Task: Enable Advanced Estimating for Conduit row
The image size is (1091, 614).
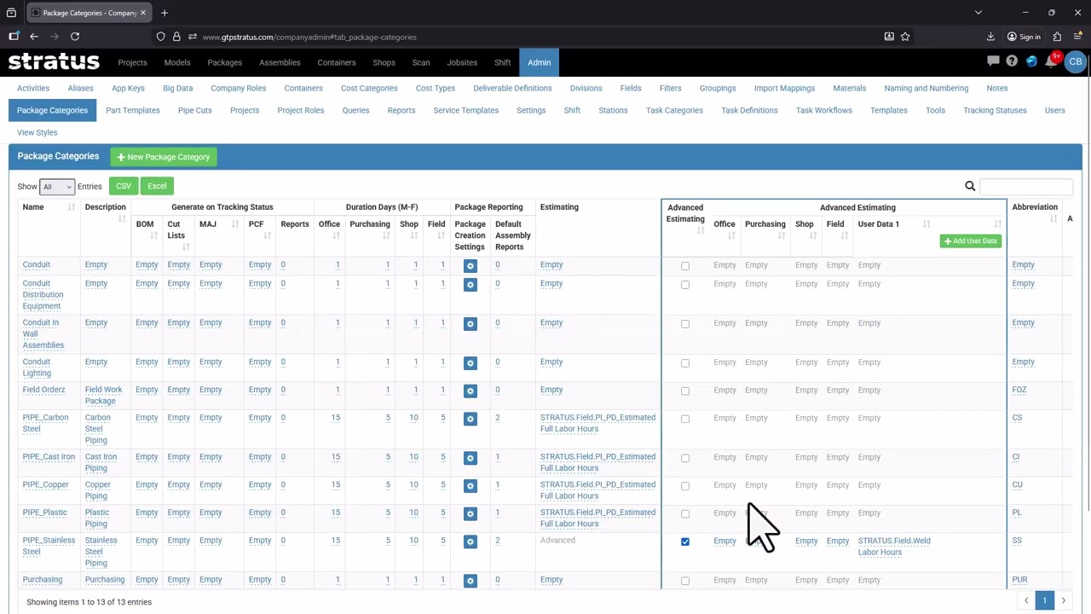Action: pos(685,266)
